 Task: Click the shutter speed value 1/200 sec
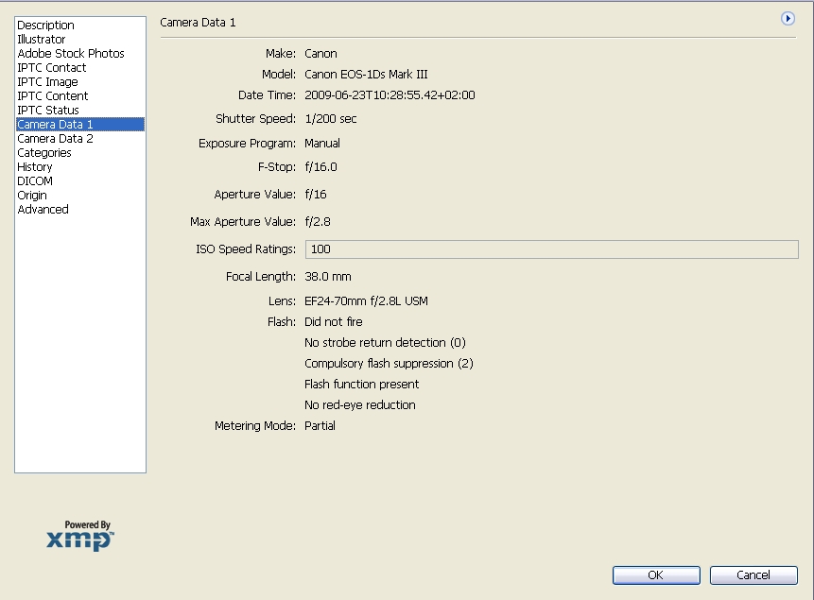330,119
